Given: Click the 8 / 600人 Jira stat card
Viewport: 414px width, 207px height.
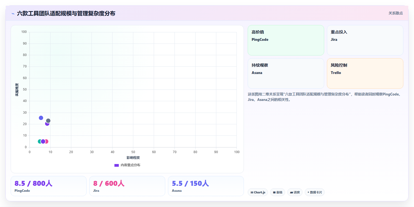Looking at the screenshot, I should click(x=127, y=186).
